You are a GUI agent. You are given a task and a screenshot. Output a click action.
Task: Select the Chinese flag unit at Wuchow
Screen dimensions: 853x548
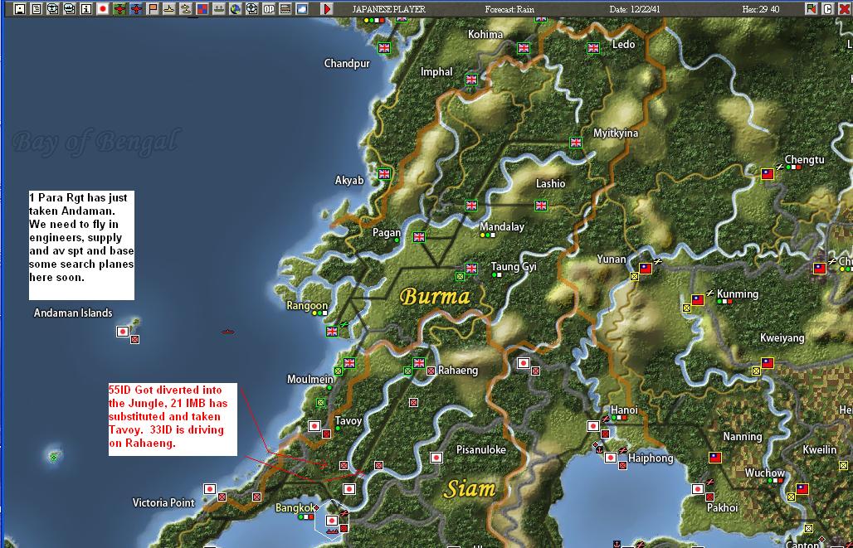(802, 489)
